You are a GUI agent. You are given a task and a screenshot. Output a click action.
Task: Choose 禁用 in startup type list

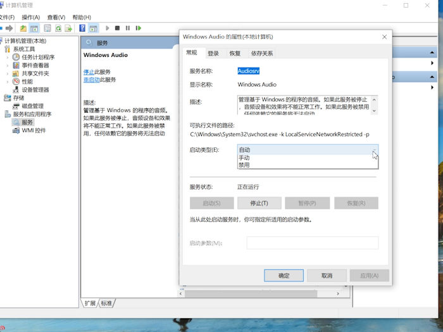point(308,165)
